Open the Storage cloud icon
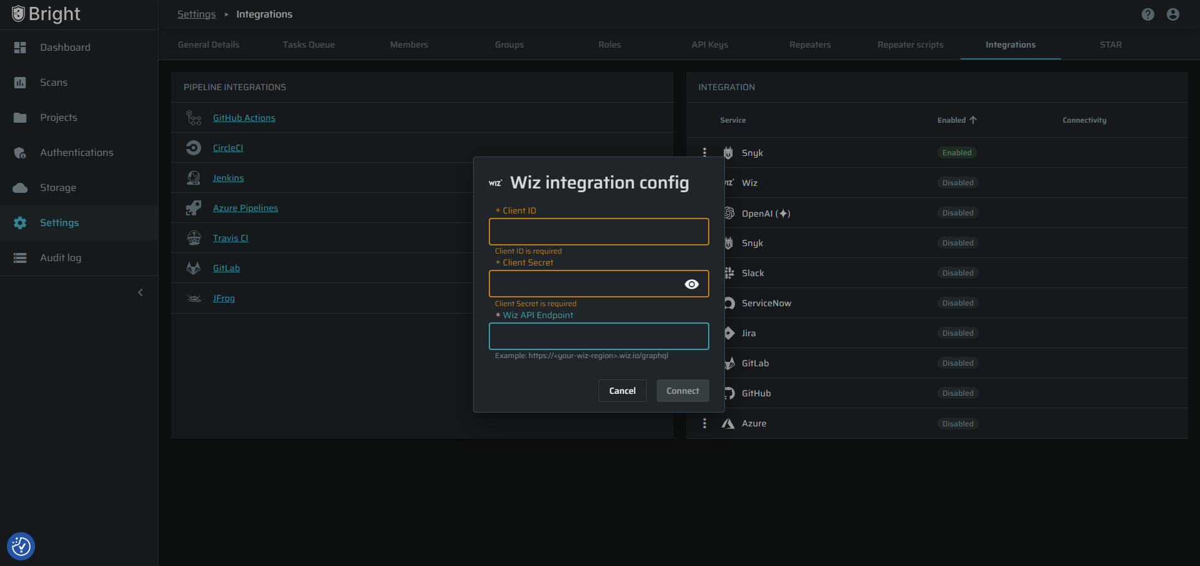Viewport: 1200px width, 566px height. tap(20, 188)
